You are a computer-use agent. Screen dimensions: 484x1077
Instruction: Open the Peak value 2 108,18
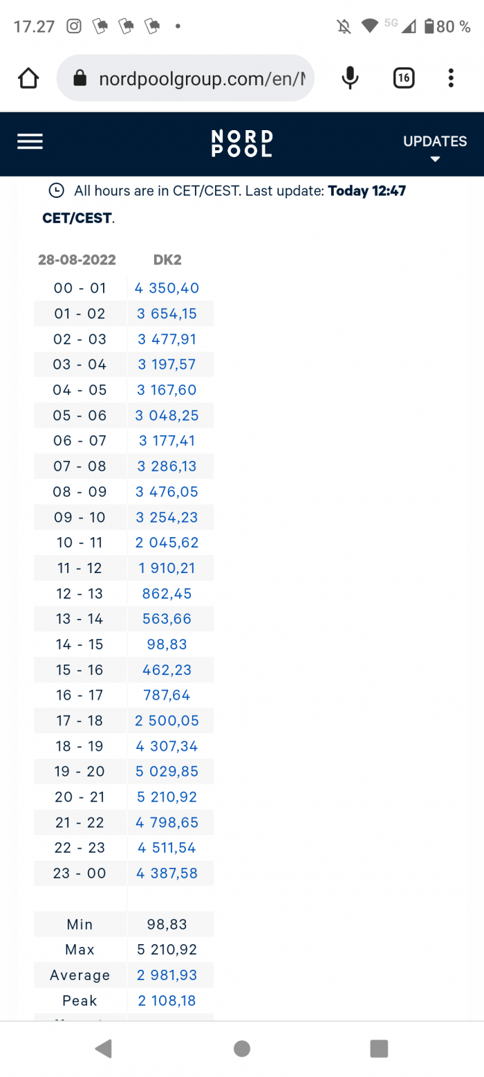(167, 1001)
